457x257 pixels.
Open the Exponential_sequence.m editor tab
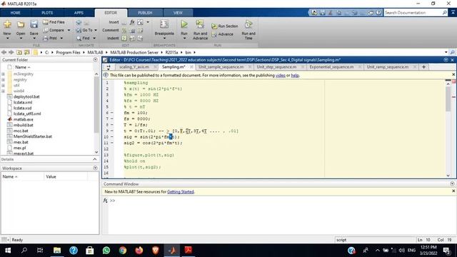tap(331, 67)
